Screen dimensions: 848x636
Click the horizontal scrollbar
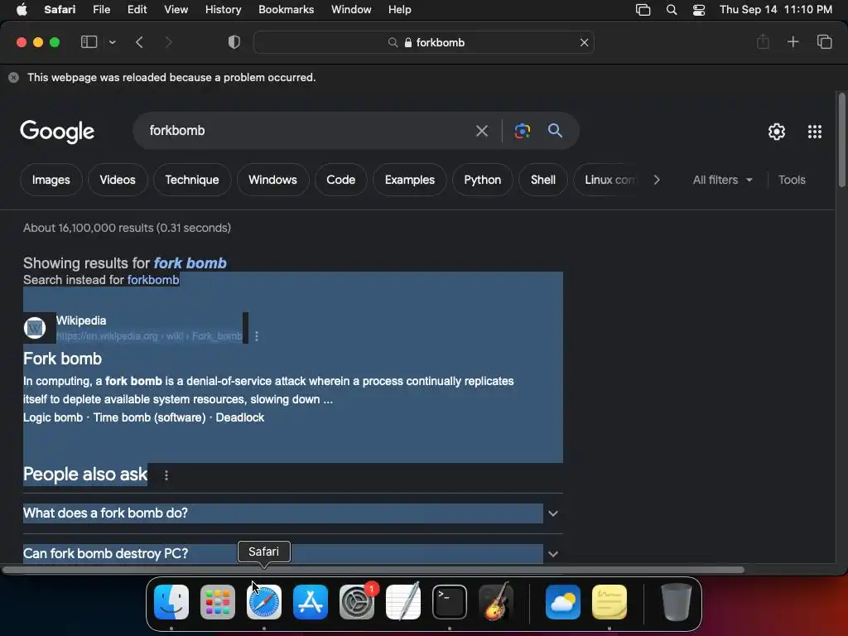[x=373, y=570]
